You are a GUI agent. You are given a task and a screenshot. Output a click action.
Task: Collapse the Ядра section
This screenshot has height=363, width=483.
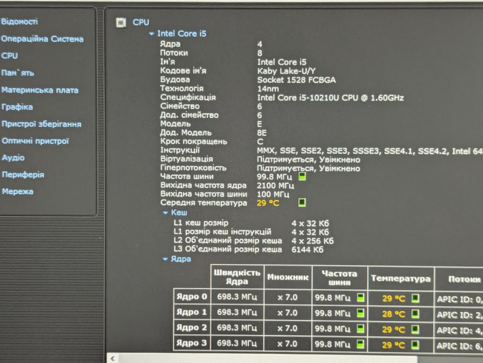pos(165,259)
